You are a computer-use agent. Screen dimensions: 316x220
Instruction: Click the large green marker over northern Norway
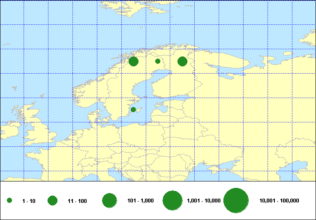(x=133, y=62)
